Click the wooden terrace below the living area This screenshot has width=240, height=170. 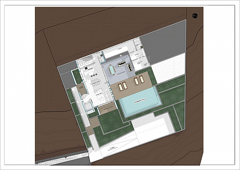[107, 109]
